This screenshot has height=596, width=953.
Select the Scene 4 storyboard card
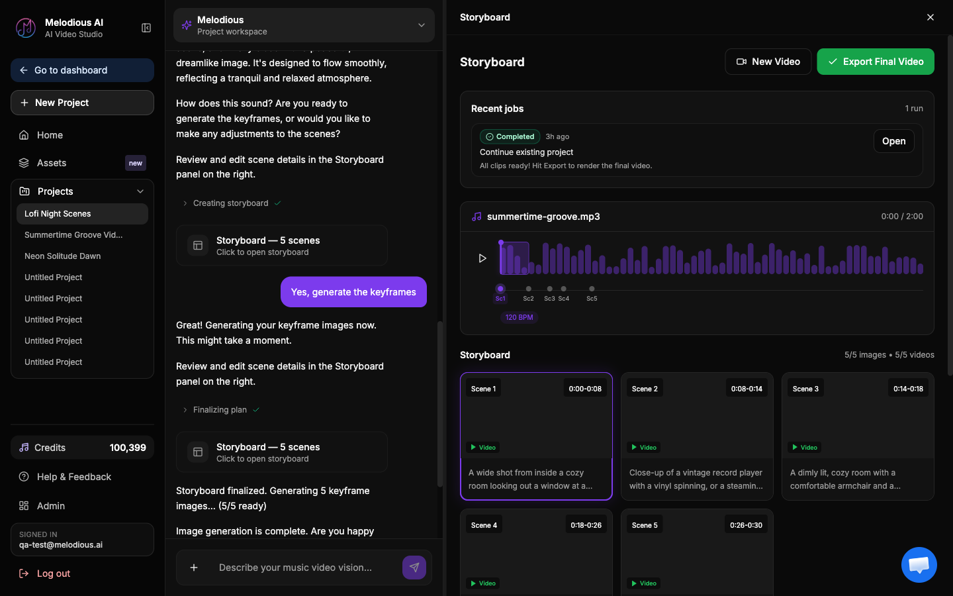(x=536, y=552)
